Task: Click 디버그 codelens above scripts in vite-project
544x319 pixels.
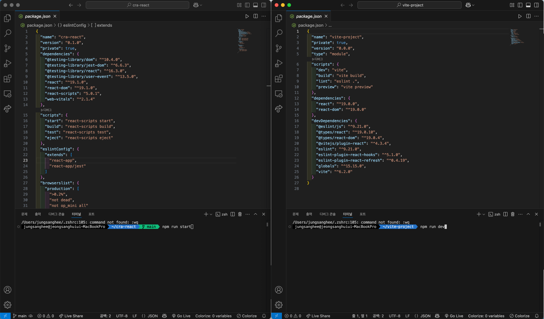Action: coord(317,59)
